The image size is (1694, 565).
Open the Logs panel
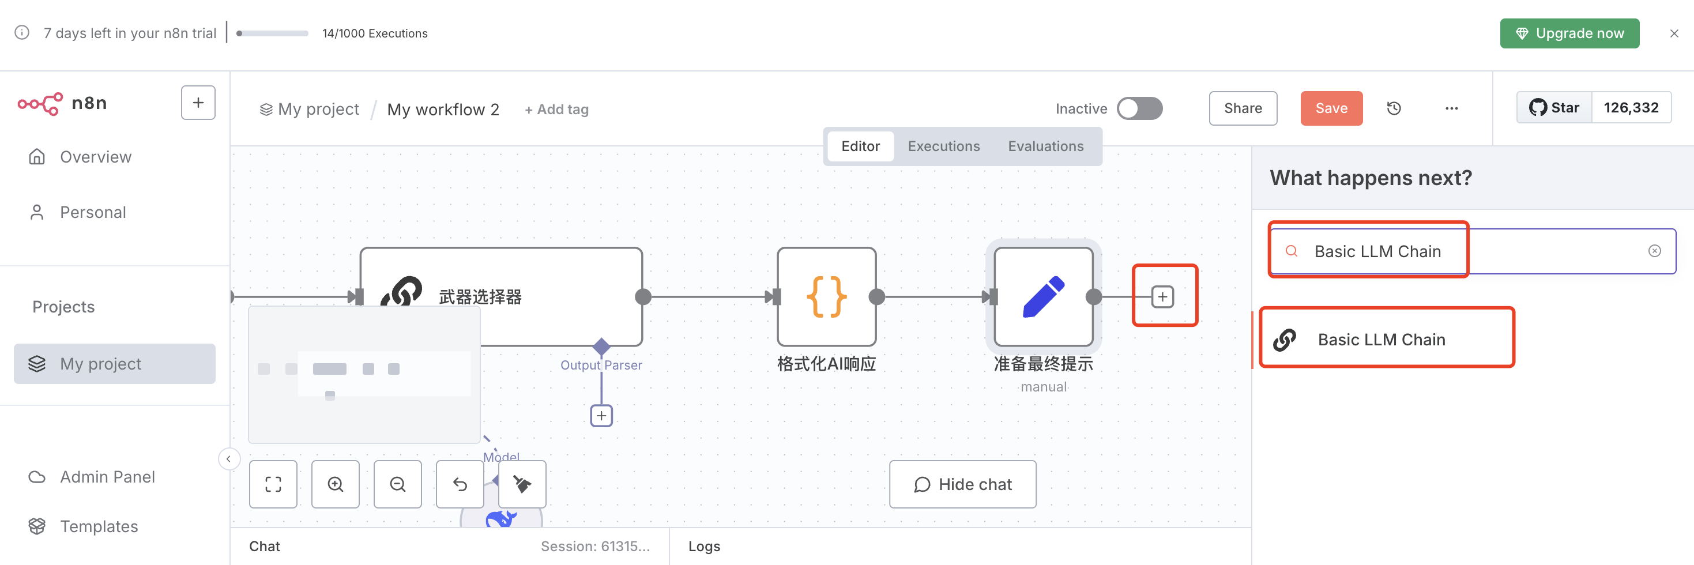click(703, 546)
